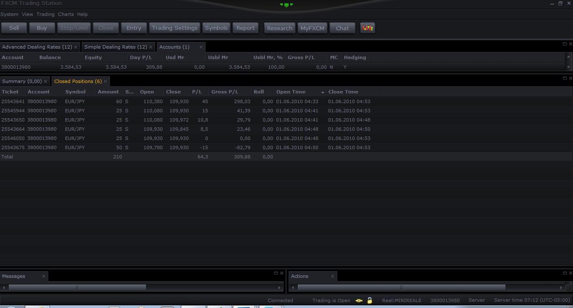The height and width of the screenshot is (308, 573).
Task: Select ticket 25545944 row
Action: click(x=286, y=111)
